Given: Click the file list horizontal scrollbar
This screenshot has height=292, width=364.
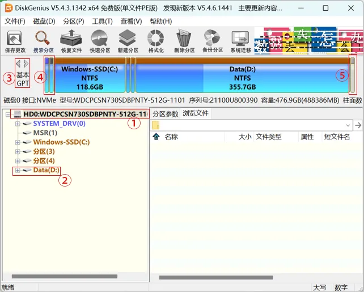Looking at the screenshot, I should (216, 277).
